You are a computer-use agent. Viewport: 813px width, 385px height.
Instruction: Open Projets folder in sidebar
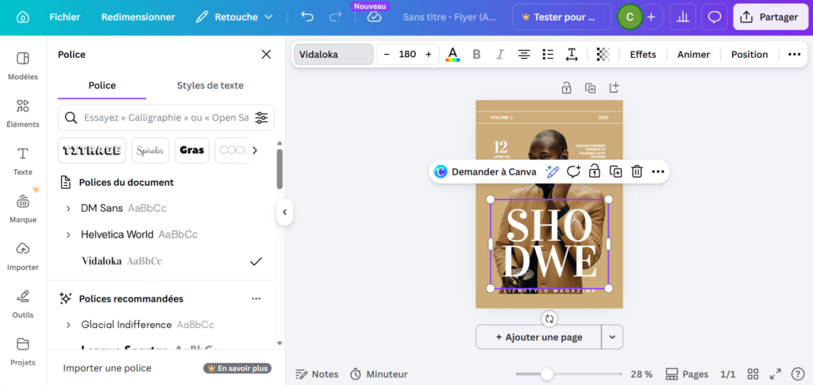click(23, 352)
